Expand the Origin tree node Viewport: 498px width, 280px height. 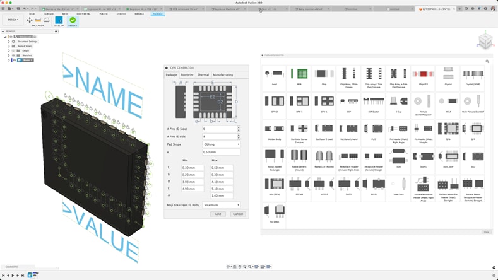click(9, 51)
